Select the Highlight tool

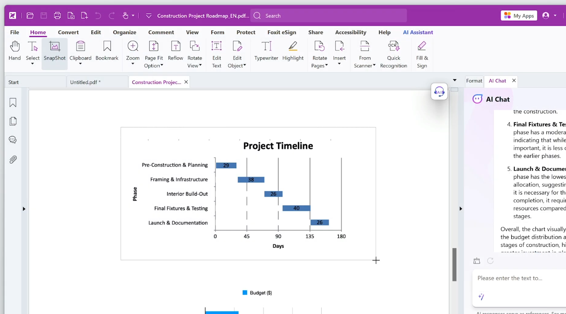[x=293, y=51]
